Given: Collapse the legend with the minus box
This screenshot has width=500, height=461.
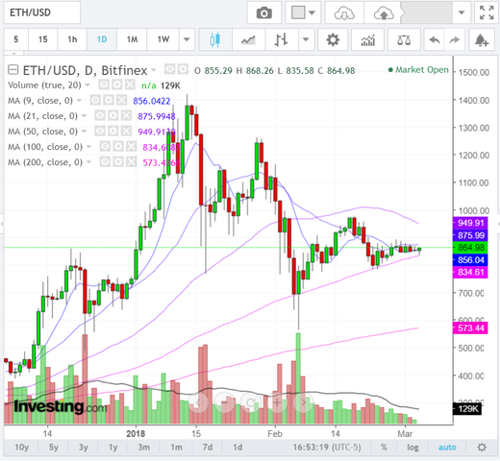Looking at the screenshot, I should point(12,69).
